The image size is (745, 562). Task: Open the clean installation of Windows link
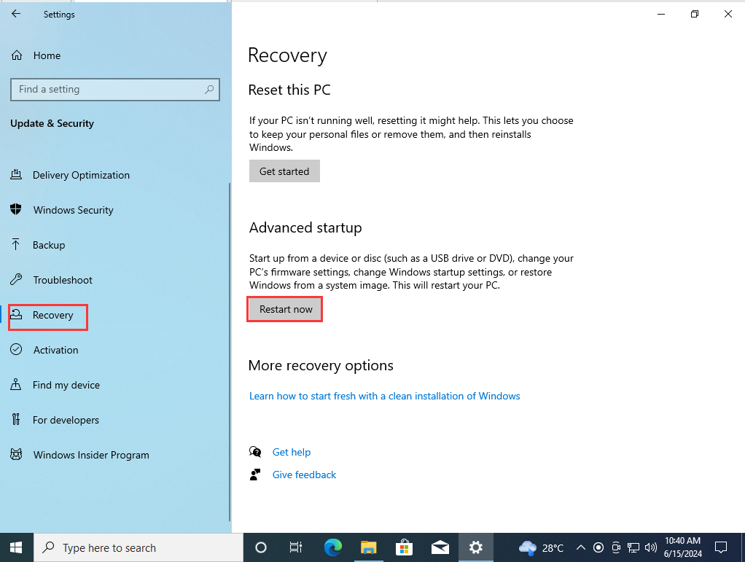pyautogui.click(x=384, y=396)
